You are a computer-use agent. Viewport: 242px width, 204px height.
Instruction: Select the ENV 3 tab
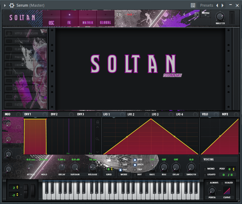click(88, 114)
